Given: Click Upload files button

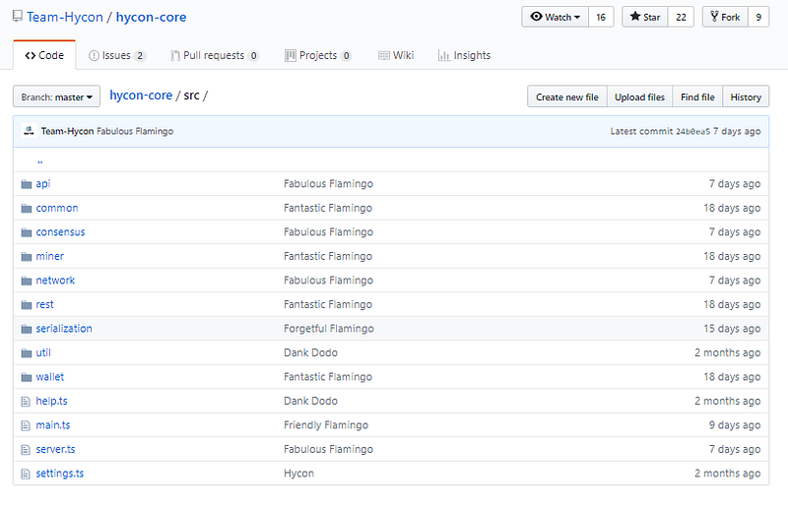Looking at the screenshot, I should (639, 97).
